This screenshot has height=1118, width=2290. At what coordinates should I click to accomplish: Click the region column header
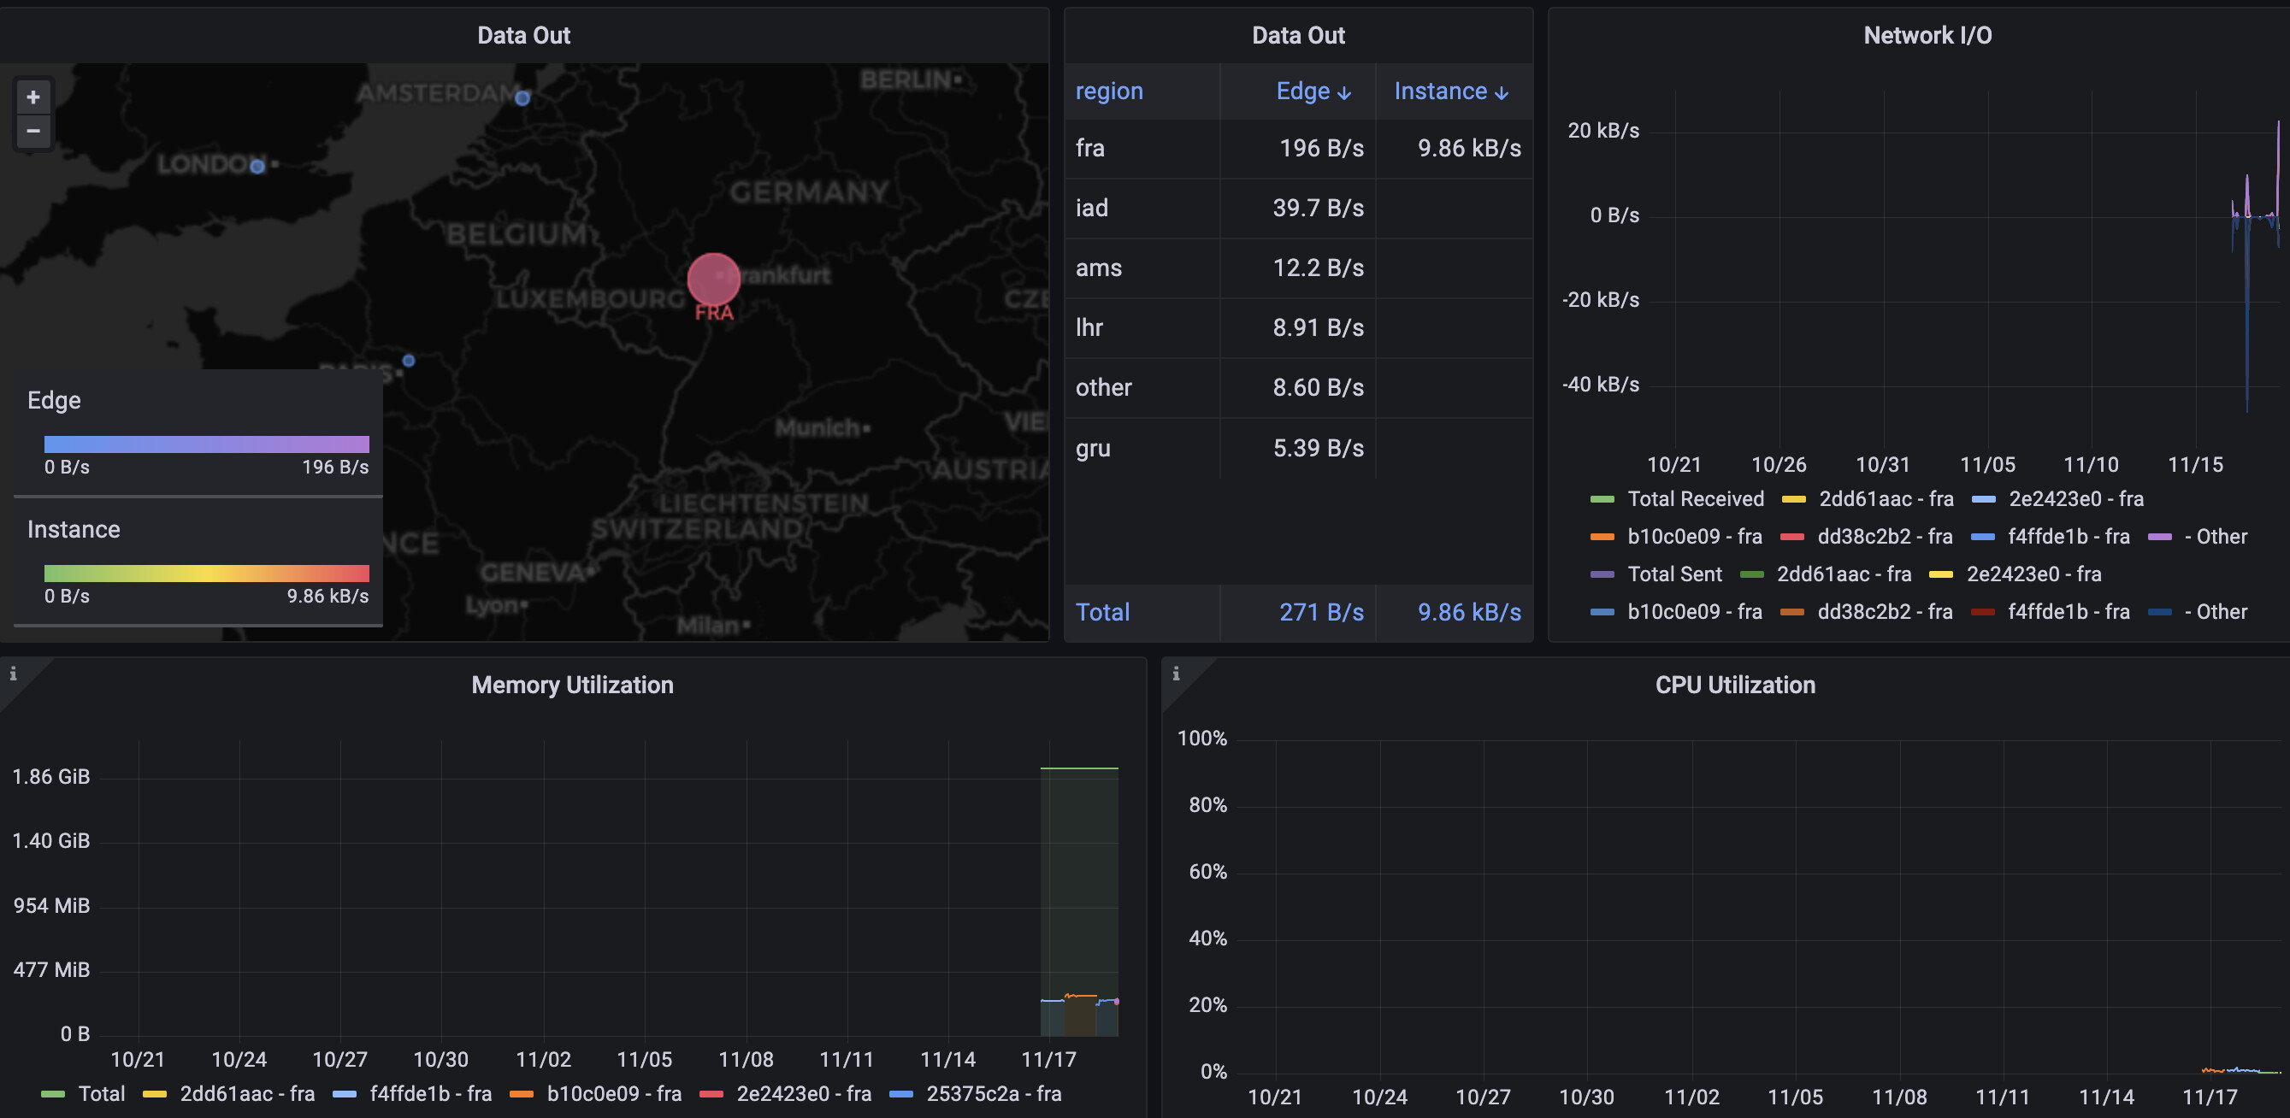click(1108, 91)
